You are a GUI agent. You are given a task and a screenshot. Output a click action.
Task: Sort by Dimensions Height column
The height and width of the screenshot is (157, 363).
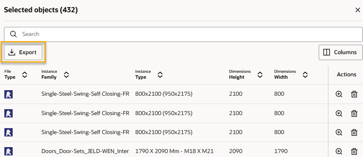260,75
